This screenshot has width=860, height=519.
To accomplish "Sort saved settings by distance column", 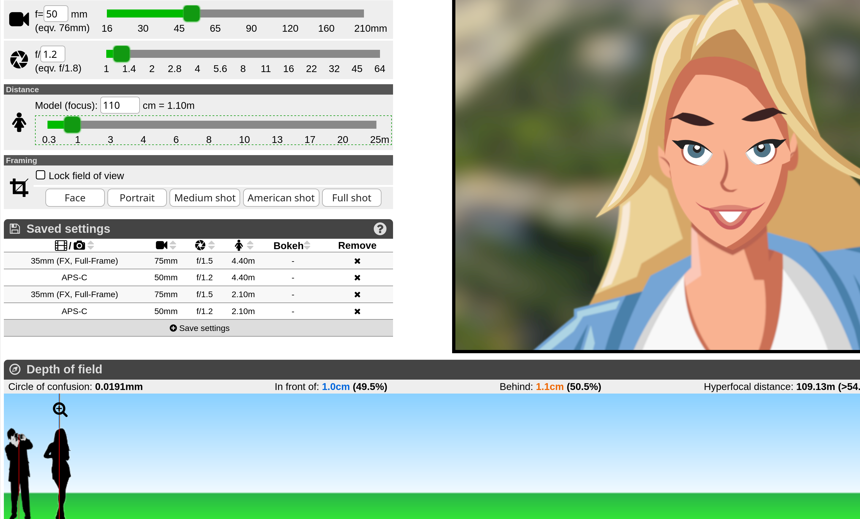I will pos(250,246).
